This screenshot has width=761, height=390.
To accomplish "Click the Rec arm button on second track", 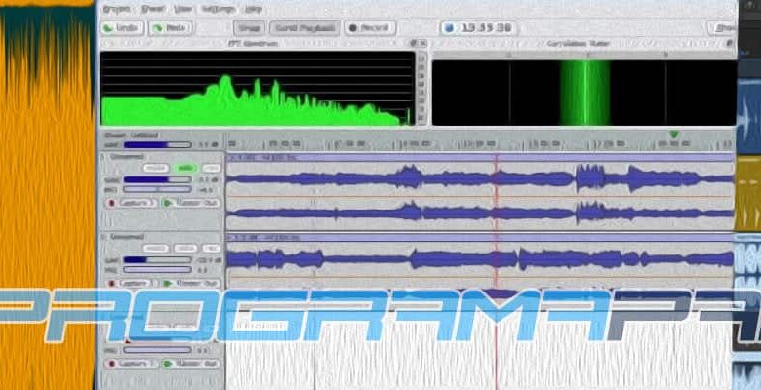I will [x=211, y=249].
